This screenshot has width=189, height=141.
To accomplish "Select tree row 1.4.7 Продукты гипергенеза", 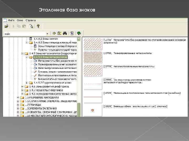I will (x=46, y=90).
